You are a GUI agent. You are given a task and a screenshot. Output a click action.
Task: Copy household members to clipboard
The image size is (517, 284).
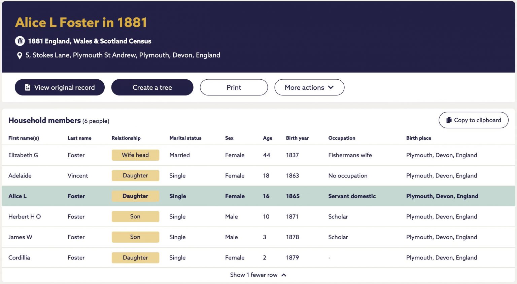474,120
